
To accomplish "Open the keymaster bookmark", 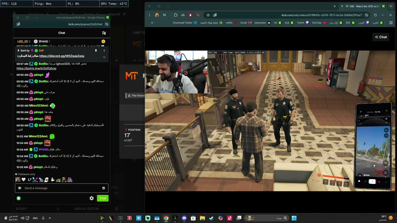I will 263,23.
